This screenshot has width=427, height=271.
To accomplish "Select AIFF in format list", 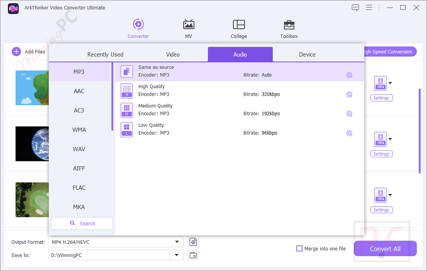I will [x=79, y=168].
